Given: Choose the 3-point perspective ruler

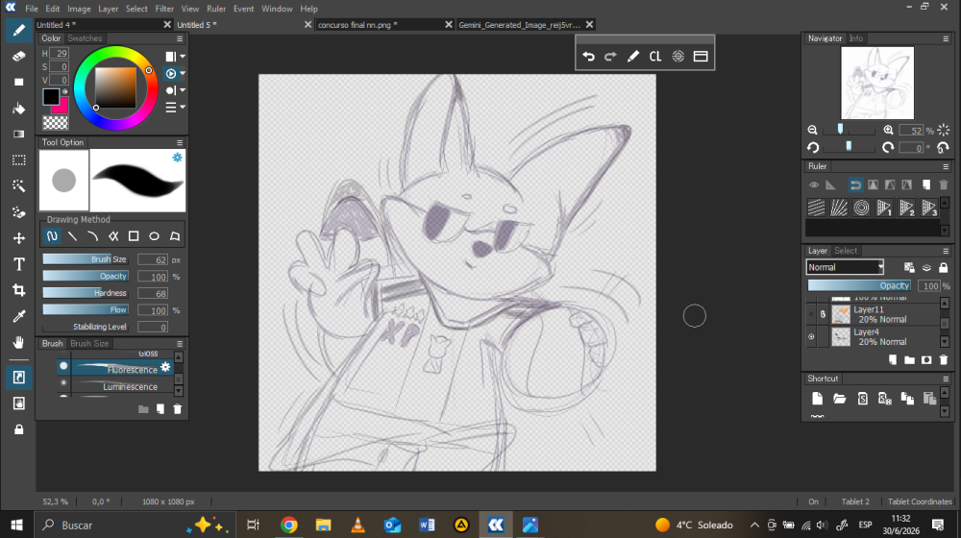Looking at the screenshot, I should tap(929, 208).
